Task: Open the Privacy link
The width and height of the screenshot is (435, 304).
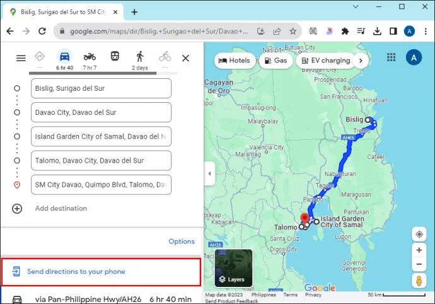Action: (x=313, y=295)
